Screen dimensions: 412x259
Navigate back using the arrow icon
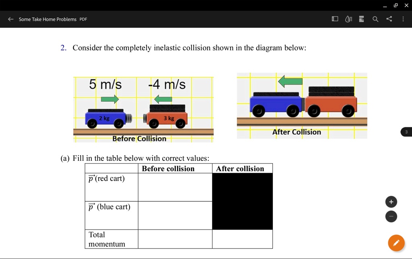coord(10,19)
